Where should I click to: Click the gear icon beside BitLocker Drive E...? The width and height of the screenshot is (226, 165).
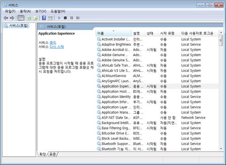pos(99,133)
